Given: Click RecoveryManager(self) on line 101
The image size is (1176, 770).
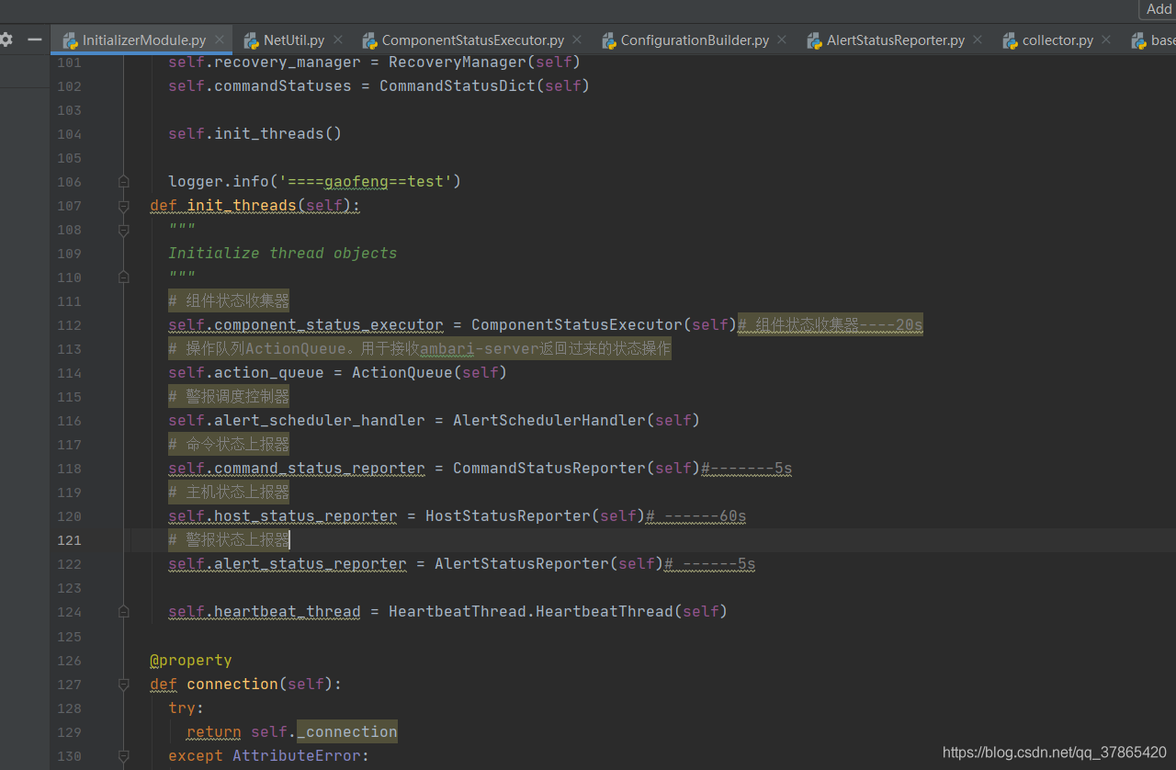Looking at the screenshot, I should coord(484,62).
